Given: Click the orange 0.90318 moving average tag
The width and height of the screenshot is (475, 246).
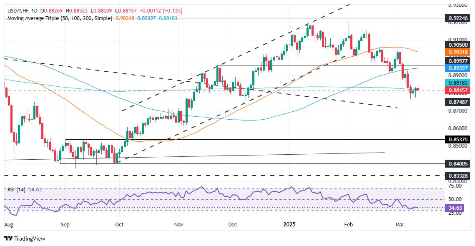Looking at the screenshot, I should tap(457, 53).
